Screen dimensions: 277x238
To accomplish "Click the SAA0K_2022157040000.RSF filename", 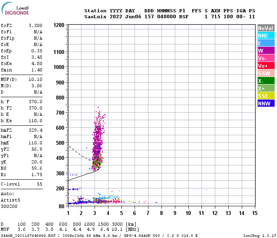I will pos(28,236).
